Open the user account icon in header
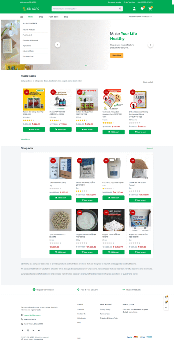Viewport: 174px width, 345px height. click(134, 9)
